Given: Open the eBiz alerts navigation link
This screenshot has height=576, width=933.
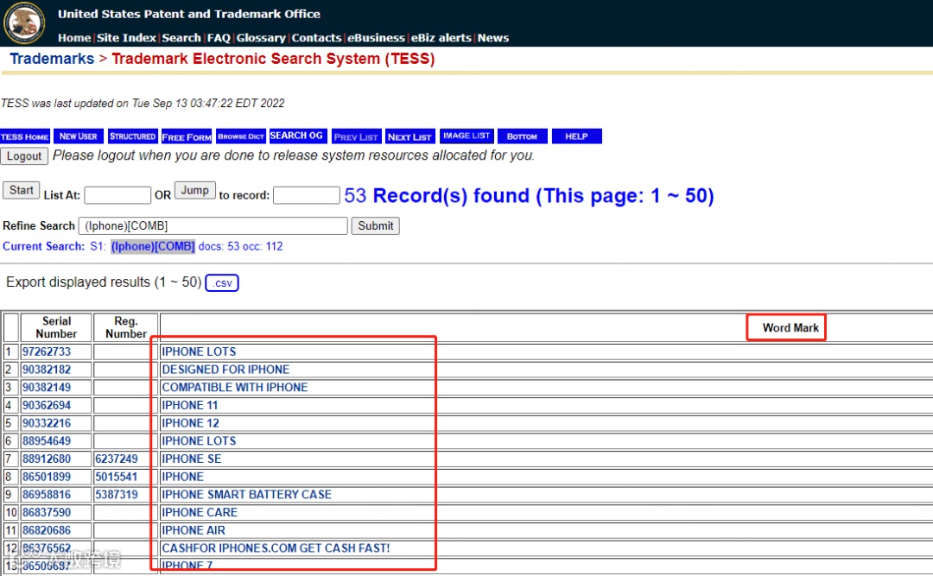Looking at the screenshot, I should (441, 37).
